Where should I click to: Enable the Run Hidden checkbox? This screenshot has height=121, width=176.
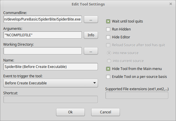[x=108, y=29]
